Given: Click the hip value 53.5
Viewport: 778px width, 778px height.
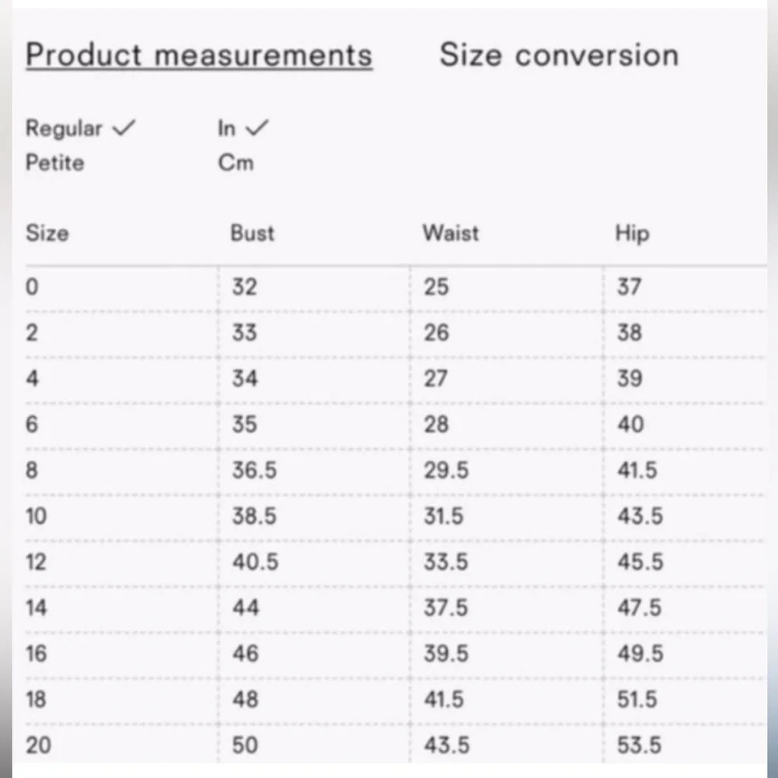Looking at the screenshot, I should pos(639,745).
